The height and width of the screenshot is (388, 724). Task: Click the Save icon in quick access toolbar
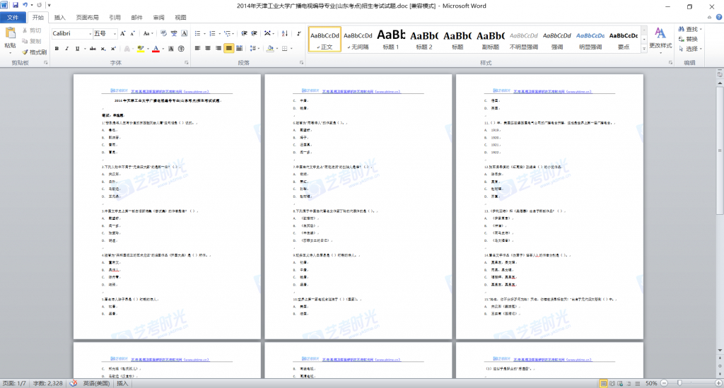point(15,6)
